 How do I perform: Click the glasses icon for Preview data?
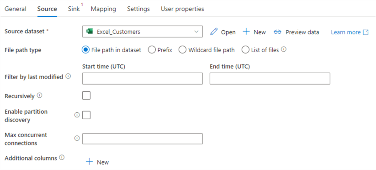point(277,32)
